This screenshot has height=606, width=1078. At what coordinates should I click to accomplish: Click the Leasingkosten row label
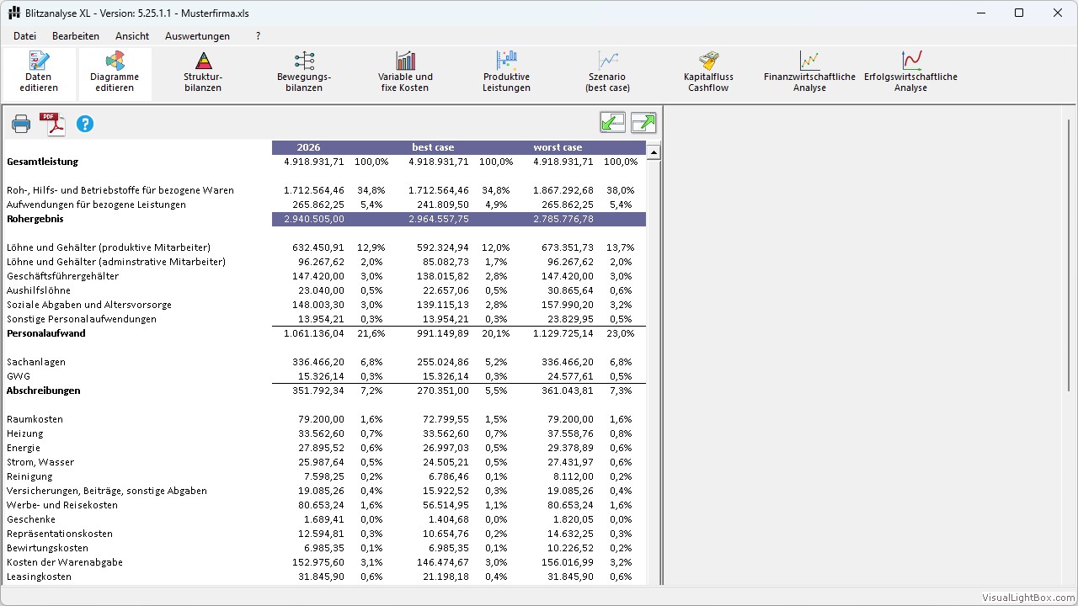tap(39, 577)
